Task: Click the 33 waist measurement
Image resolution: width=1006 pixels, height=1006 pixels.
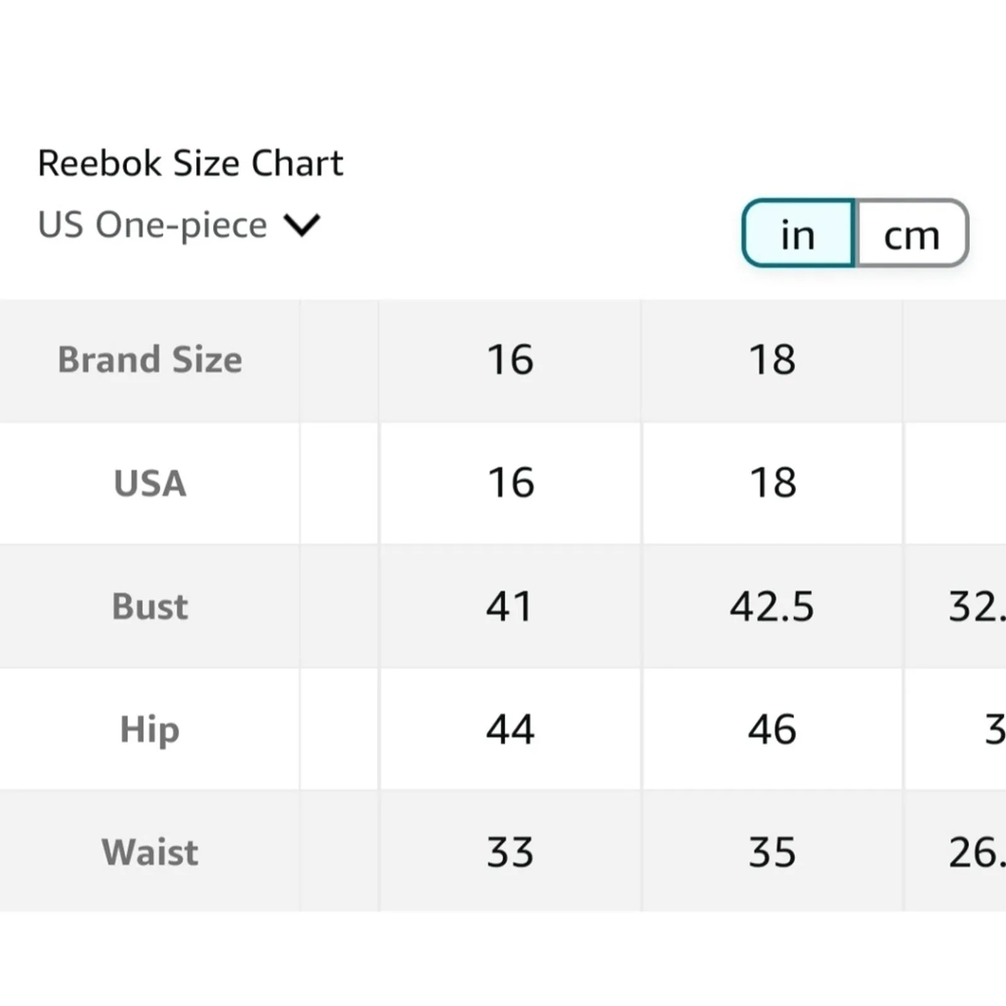Action: [x=510, y=853]
